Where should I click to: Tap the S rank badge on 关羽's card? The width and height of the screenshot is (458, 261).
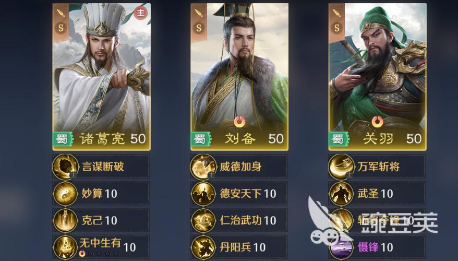click(337, 28)
